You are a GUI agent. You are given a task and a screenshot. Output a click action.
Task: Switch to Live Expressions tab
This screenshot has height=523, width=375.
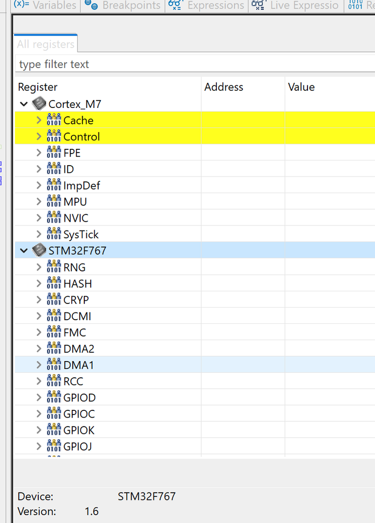[296, 6]
